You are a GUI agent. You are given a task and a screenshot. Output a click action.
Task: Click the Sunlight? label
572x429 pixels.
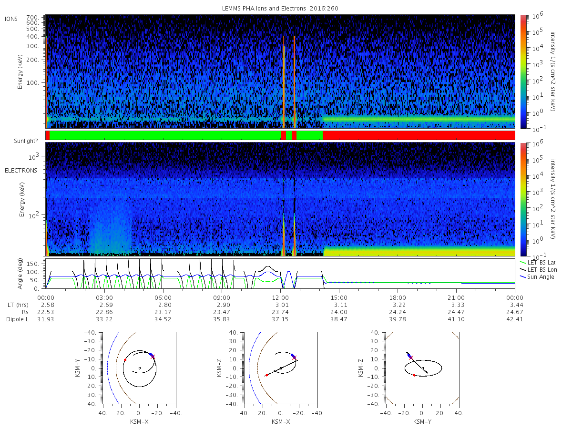point(19,141)
